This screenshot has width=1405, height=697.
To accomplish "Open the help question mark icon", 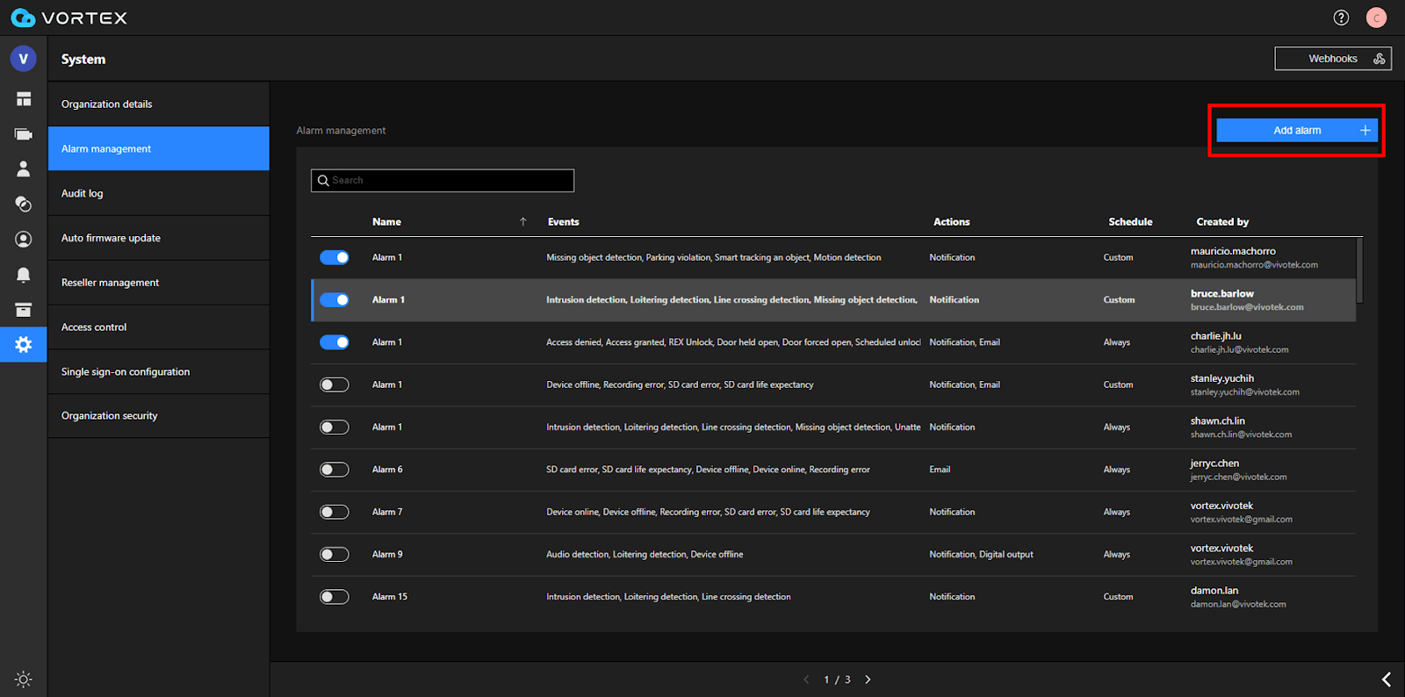I will pos(1341,18).
